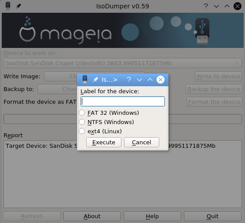Close the IsoDumper v0.59 main window

pyautogui.click(x=238, y=6)
